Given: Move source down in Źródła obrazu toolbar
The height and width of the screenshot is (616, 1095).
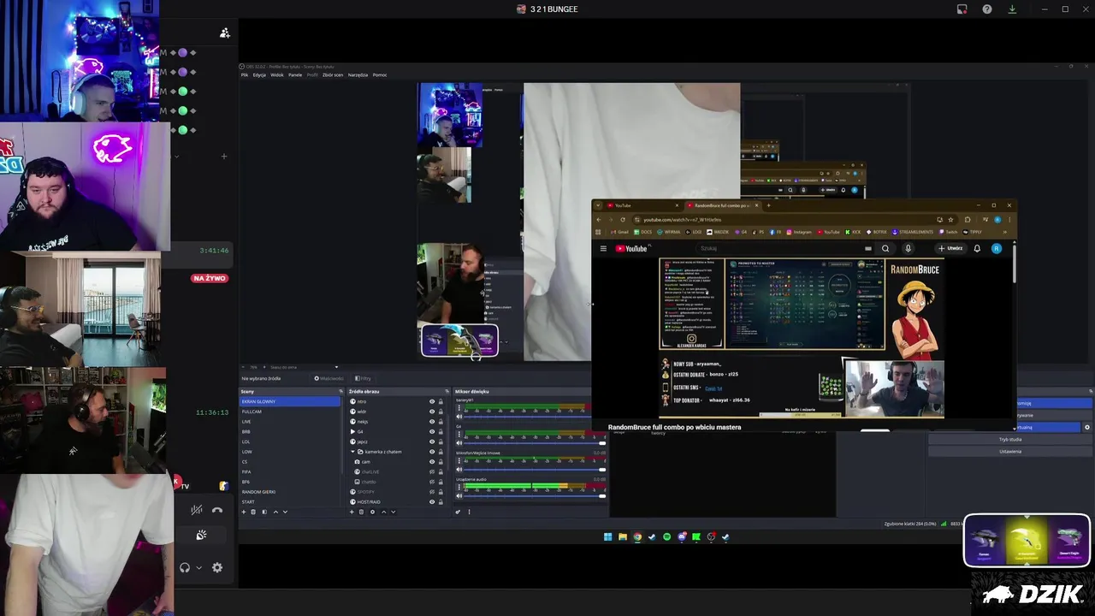Looking at the screenshot, I should tap(394, 512).
